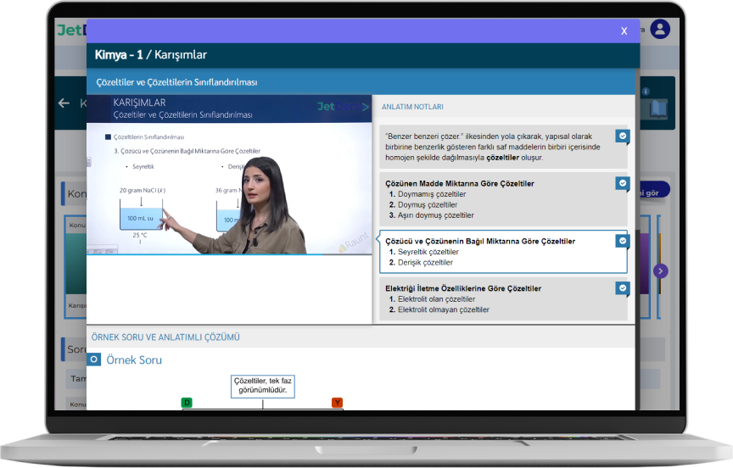Select the Çözünen Madde Miktarına Göre Çözeltiler card
The height and width of the screenshot is (468, 733).
click(503, 199)
